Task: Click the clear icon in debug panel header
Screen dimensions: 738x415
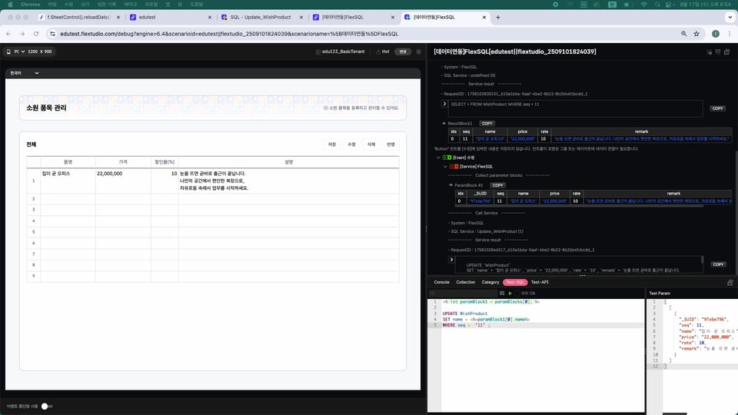Action: point(726,51)
